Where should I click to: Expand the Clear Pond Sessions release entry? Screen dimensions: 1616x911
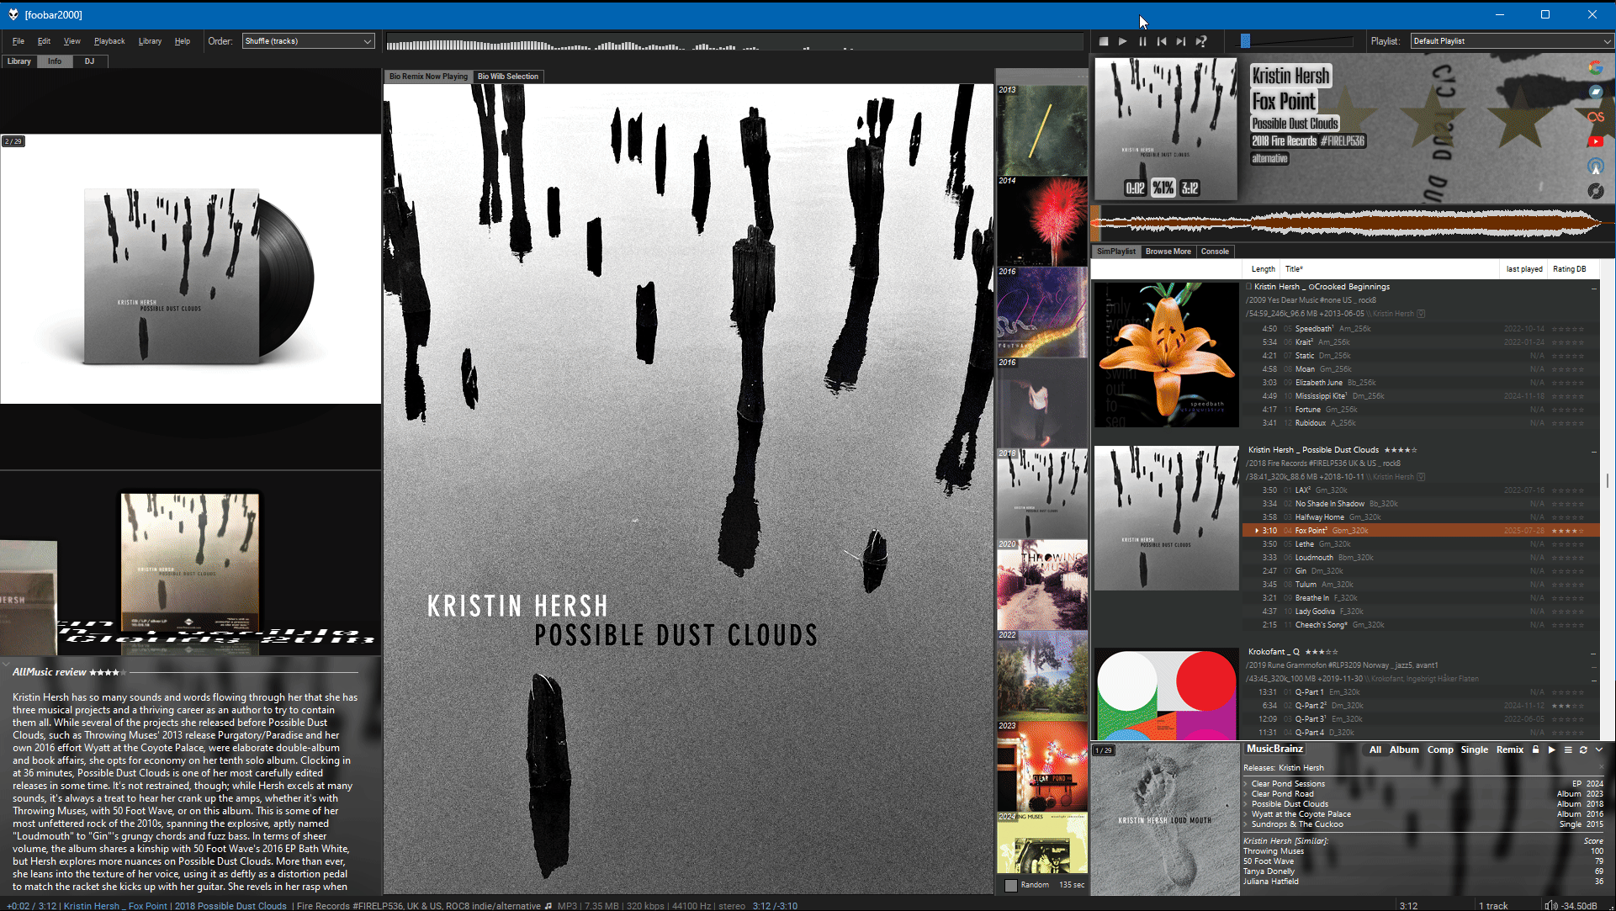pyautogui.click(x=1246, y=783)
